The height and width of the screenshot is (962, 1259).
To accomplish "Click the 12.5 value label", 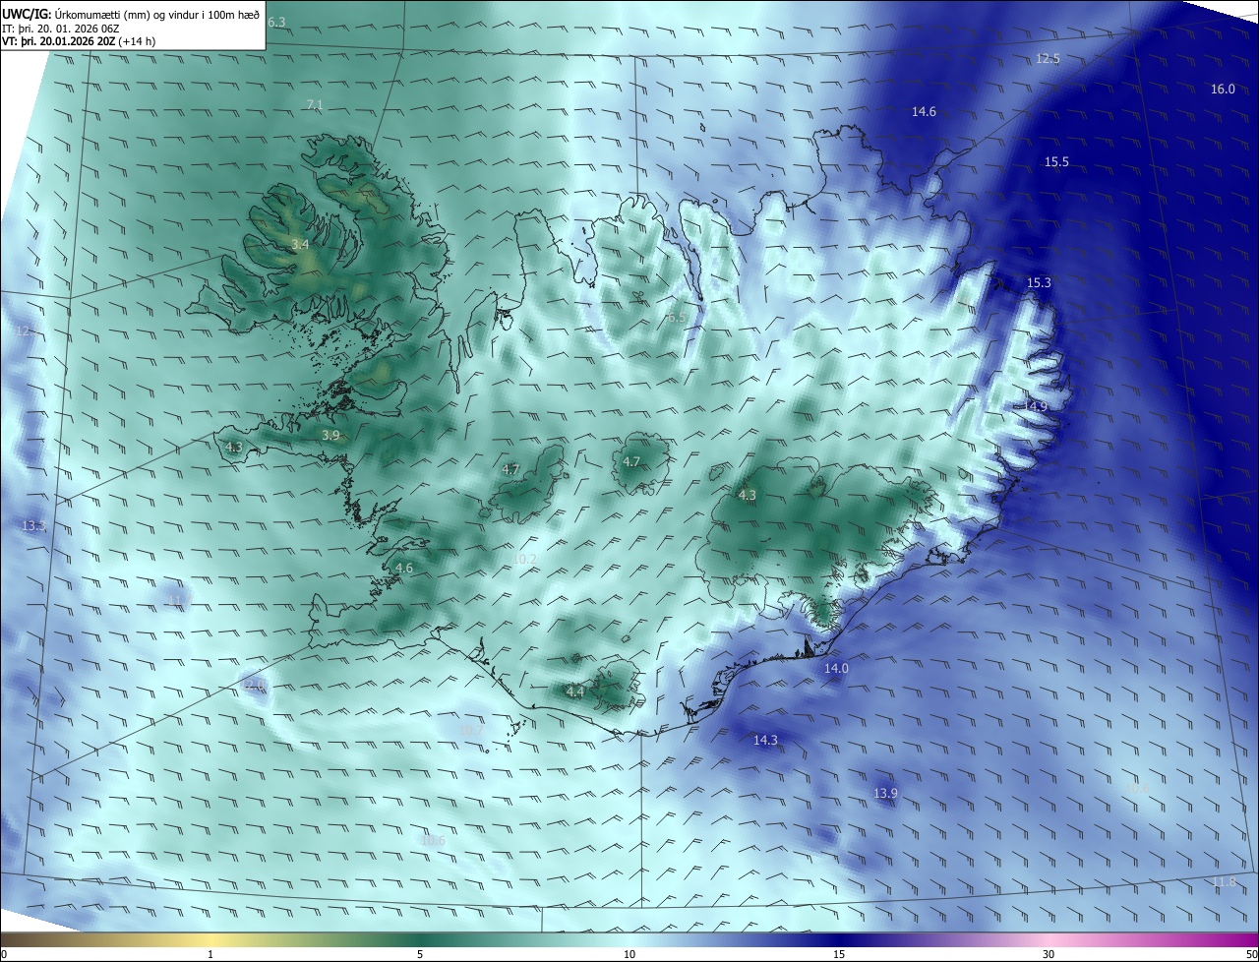I will (x=1048, y=59).
